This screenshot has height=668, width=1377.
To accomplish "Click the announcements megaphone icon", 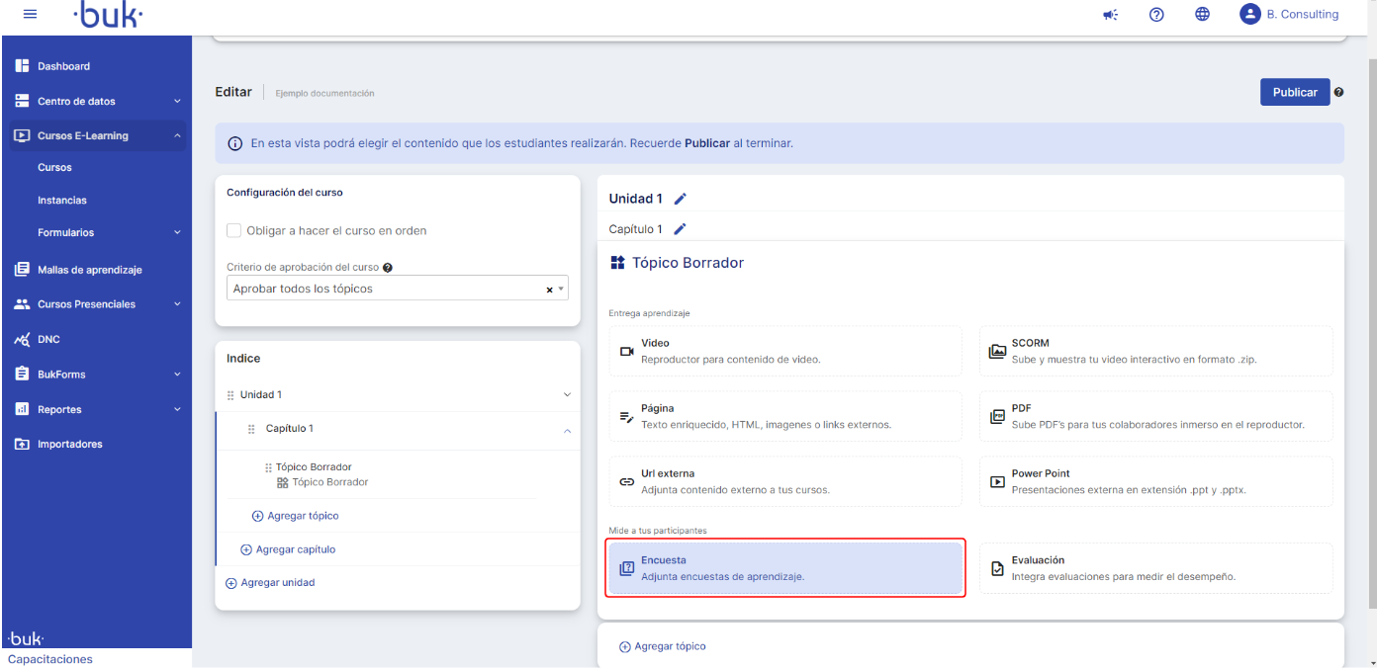I will (1110, 15).
